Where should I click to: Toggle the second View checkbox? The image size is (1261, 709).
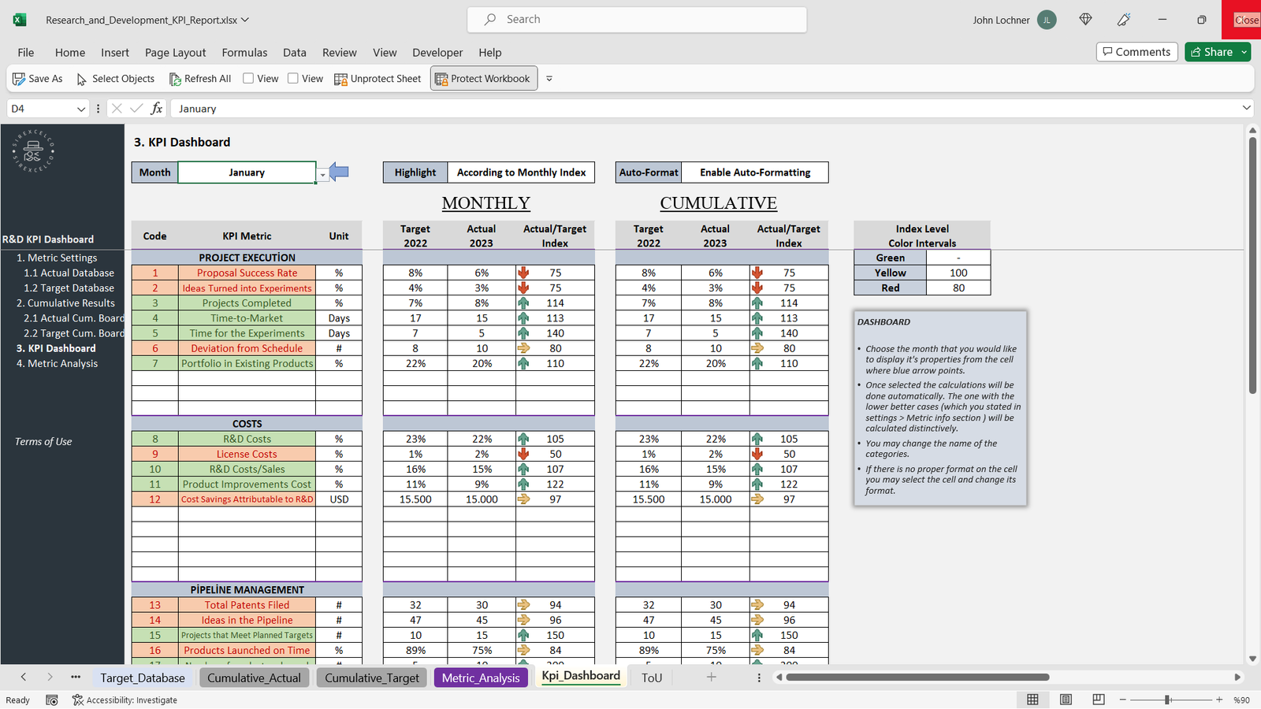point(293,79)
